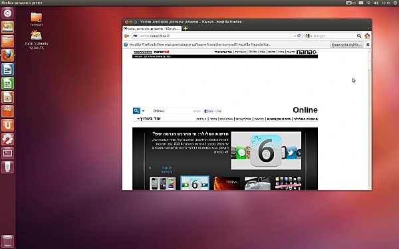Switch to the open nana10 browser tab
The height and width of the screenshot is (249, 399).
[x=152, y=29]
